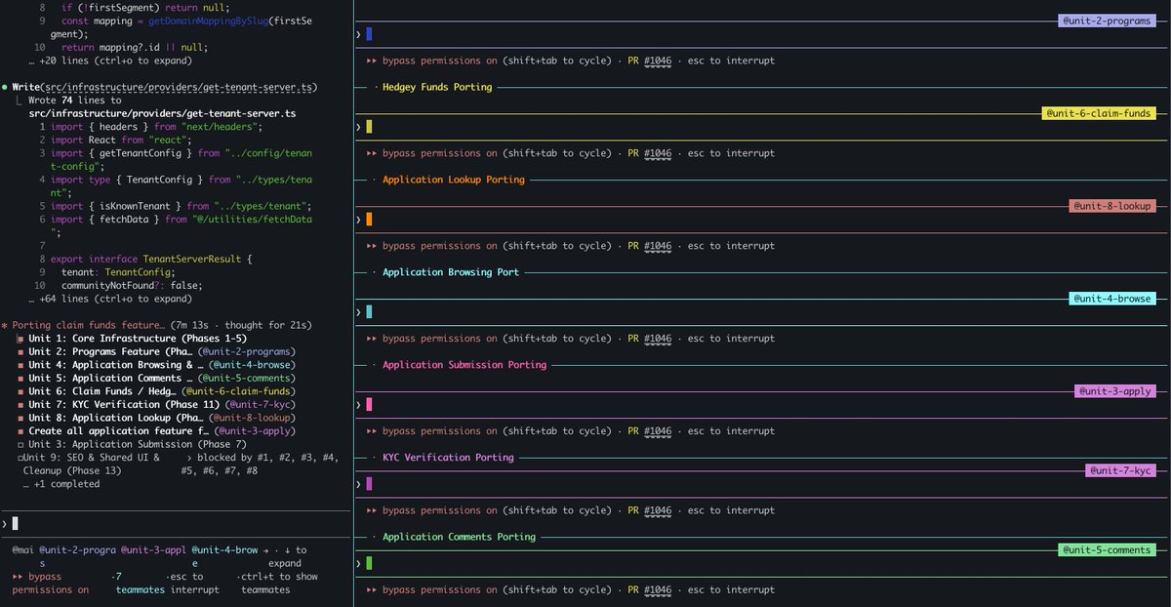Select the @unit-7-kyc pane label

point(1120,470)
